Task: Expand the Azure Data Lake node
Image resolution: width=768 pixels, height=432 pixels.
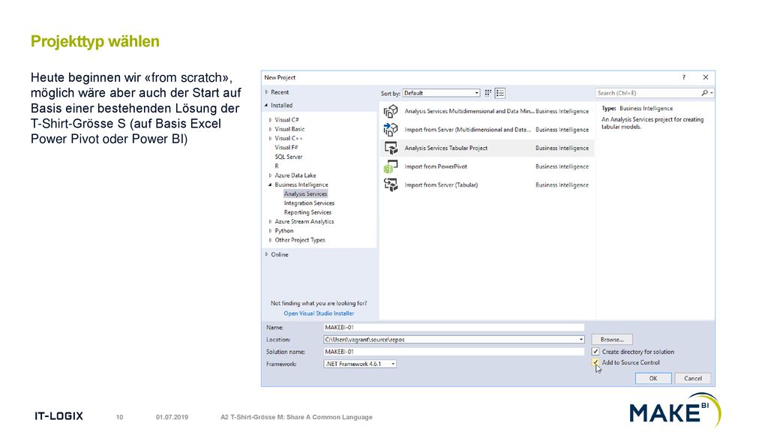Action: point(270,175)
